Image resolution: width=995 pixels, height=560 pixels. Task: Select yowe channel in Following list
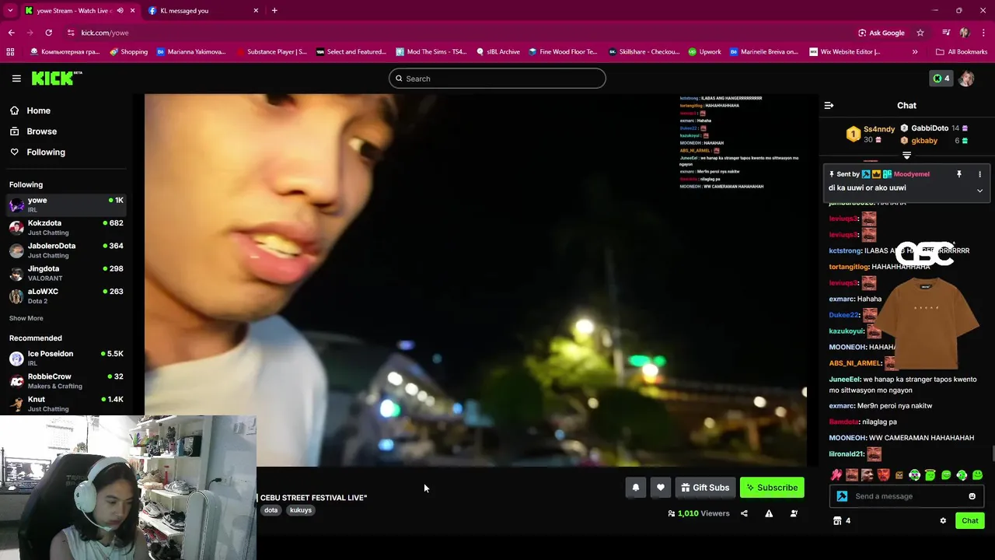click(66, 205)
